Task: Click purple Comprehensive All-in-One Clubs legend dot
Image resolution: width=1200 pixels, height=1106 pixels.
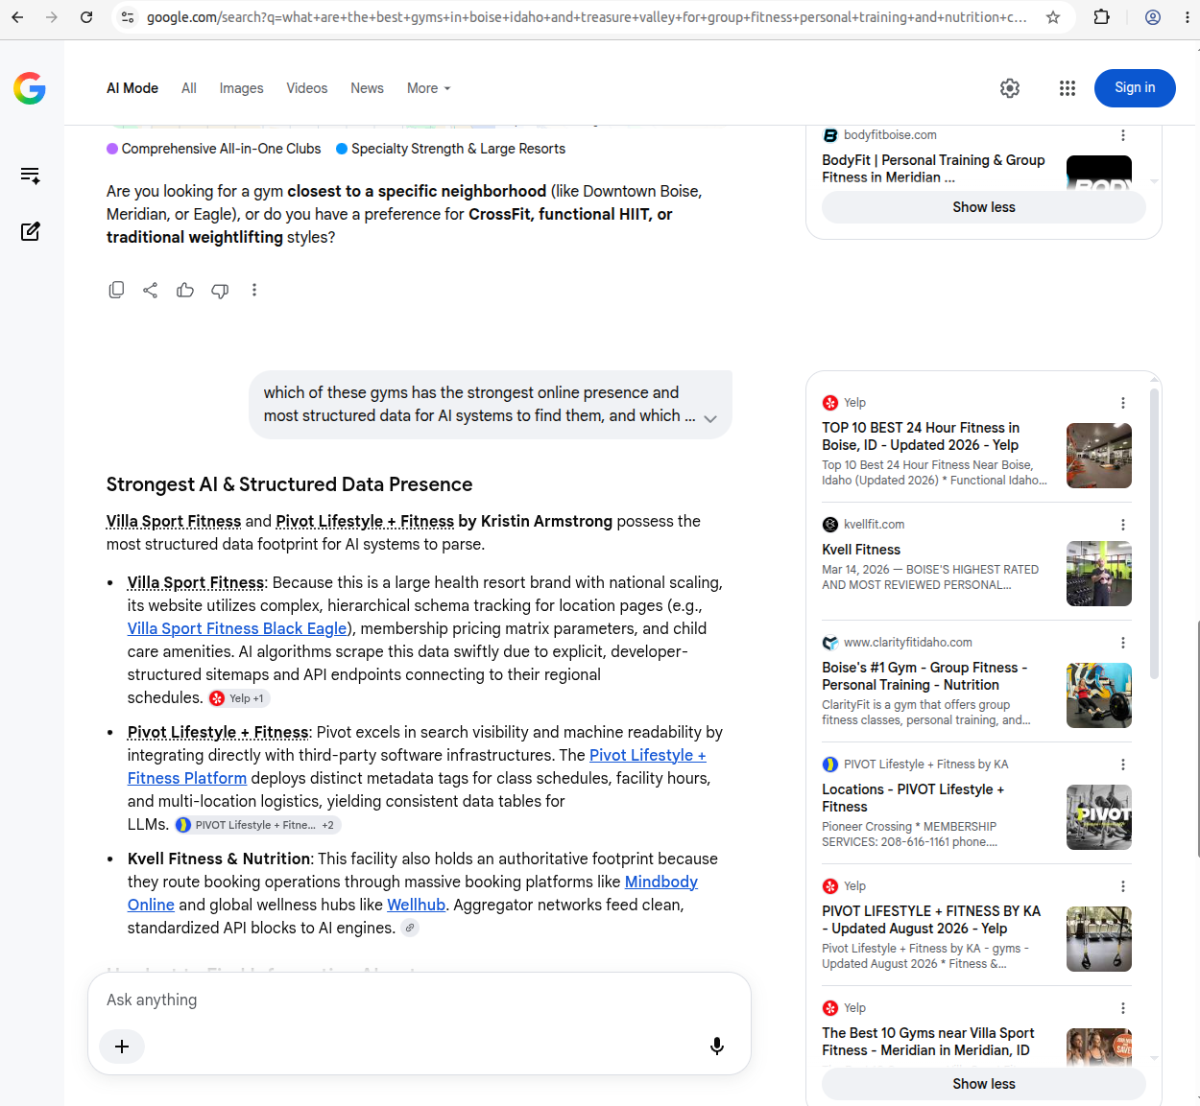Action: (112, 149)
